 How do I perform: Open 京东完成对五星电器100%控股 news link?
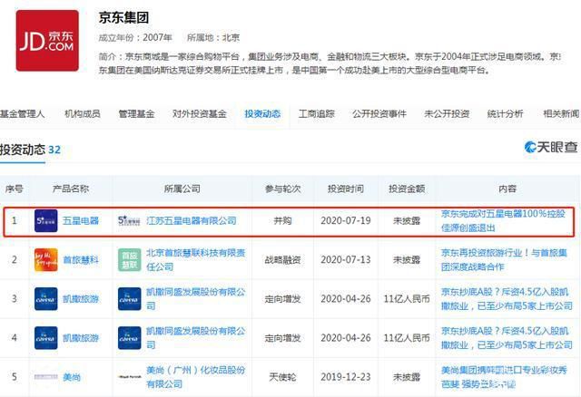[x=503, y=220]
